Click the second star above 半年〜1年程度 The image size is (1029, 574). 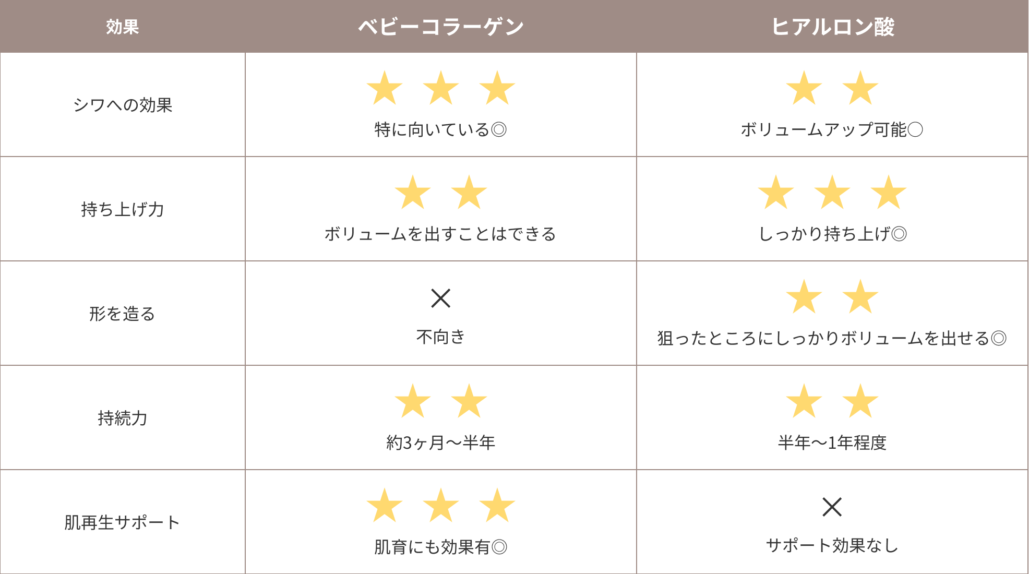point(860,401)
